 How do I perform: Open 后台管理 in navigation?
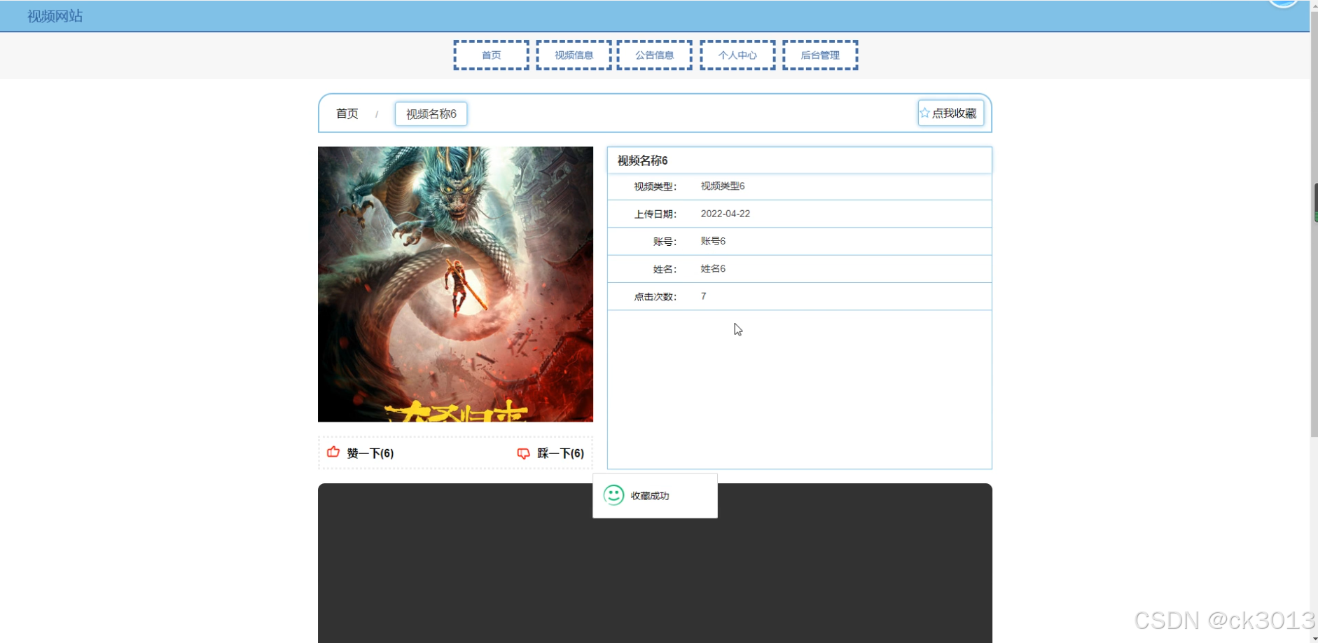coord(820,55)
